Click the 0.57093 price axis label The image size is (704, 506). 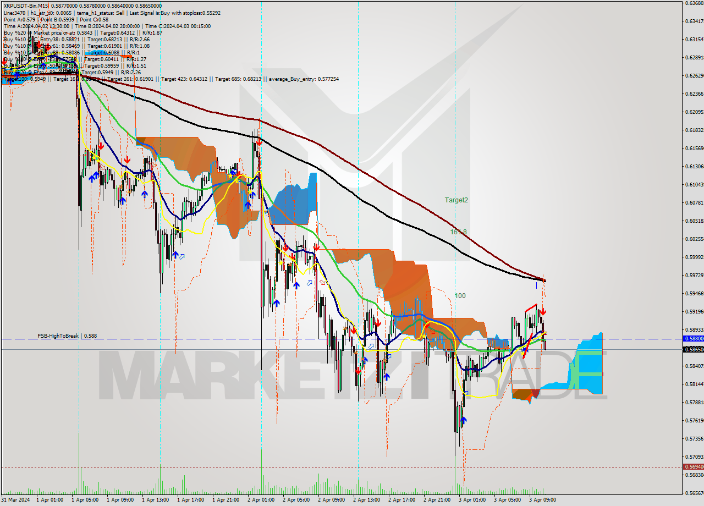coord(694,457)
